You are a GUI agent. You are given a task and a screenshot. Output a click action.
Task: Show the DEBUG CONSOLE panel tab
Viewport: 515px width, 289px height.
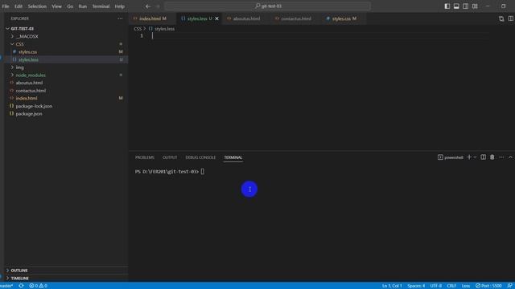click(x=200, y=157)
